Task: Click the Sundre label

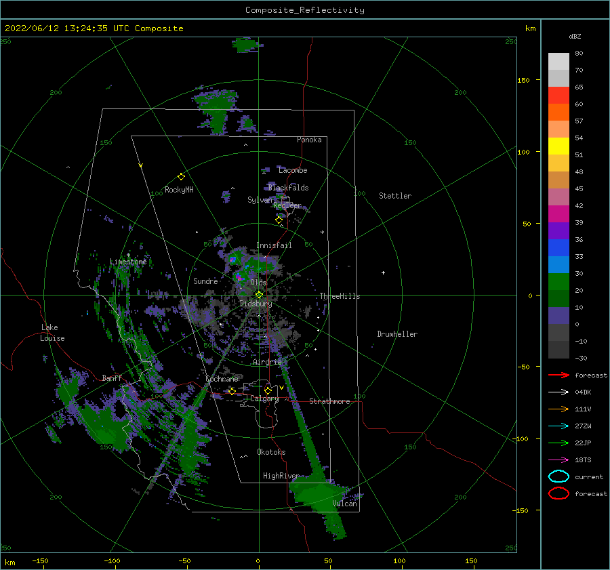Action: click(x=205, y=281)
